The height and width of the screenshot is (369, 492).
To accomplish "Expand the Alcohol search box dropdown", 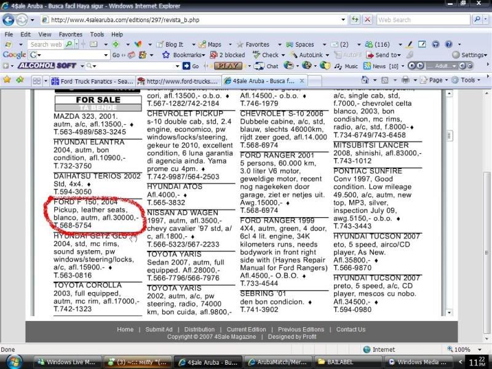I will point(178,66).
